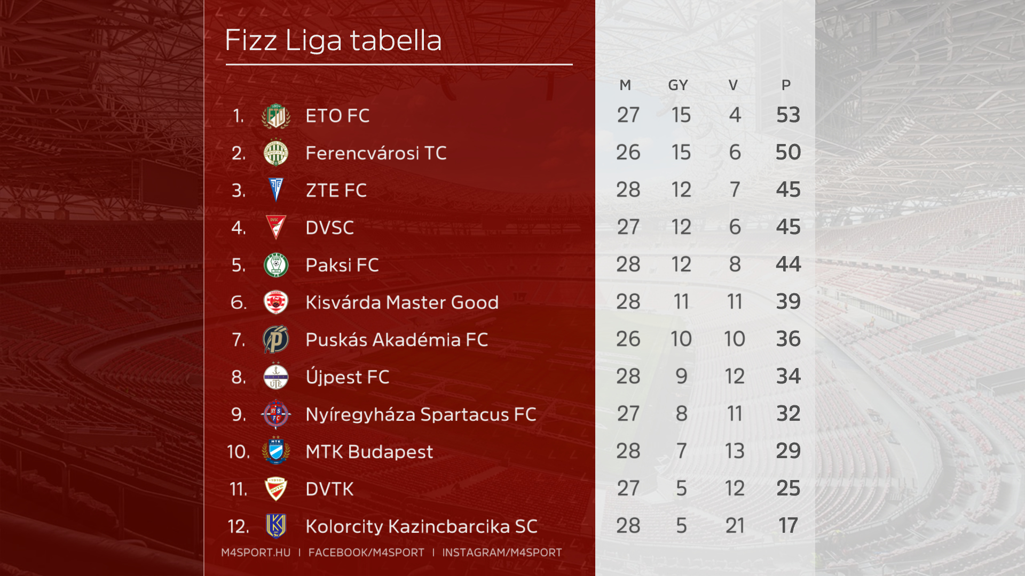
Task: Click the P points column header
Action: point(786,85)
